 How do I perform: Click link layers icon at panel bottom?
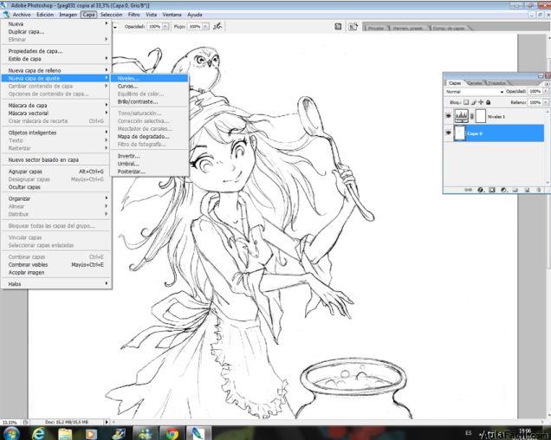pos(468,190)
